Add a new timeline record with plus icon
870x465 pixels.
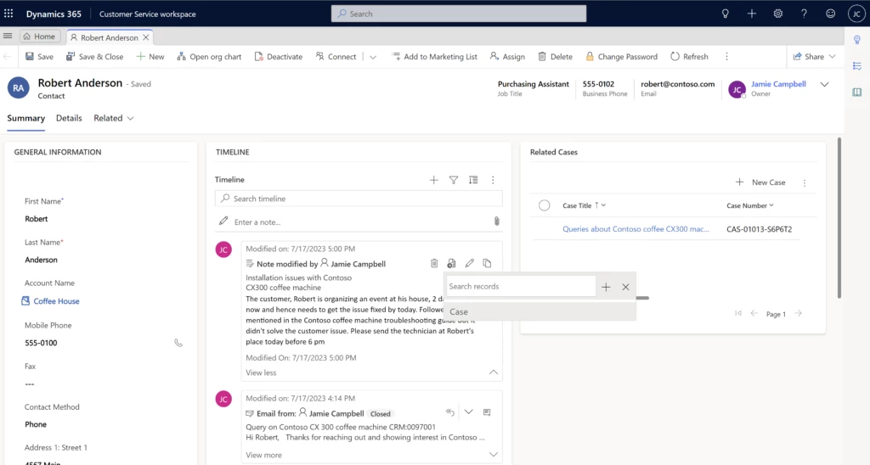pos(433,180)
